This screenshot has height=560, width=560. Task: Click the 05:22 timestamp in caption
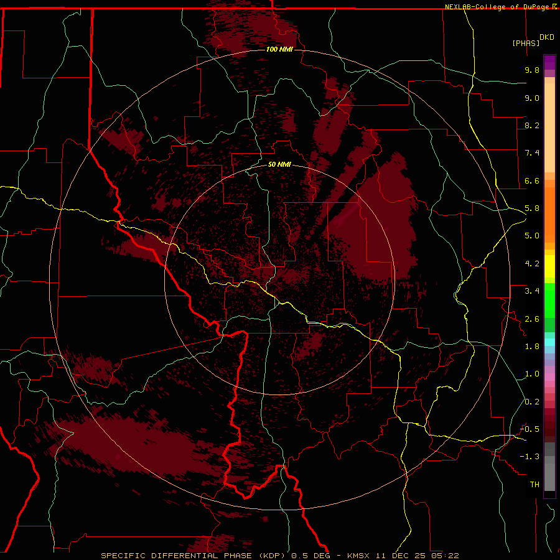point(445,556)
